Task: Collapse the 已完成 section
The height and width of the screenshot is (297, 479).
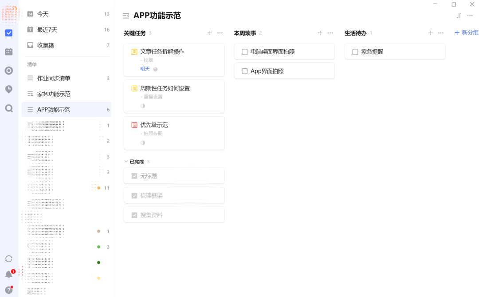Action: tap(126, 162)
